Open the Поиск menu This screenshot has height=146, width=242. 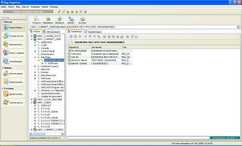11,7
